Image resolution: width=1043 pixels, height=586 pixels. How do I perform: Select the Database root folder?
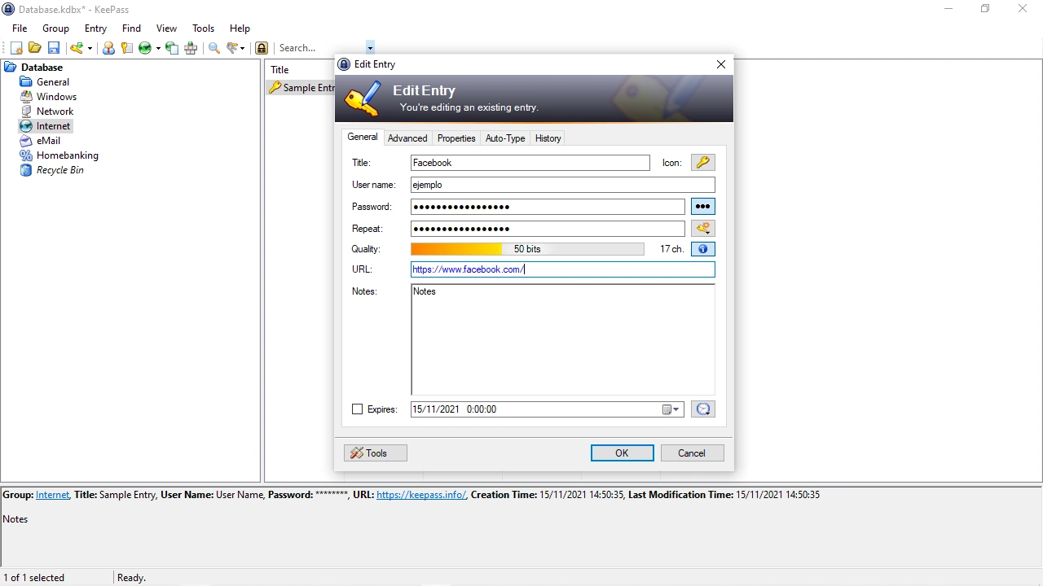pos(42,68)
